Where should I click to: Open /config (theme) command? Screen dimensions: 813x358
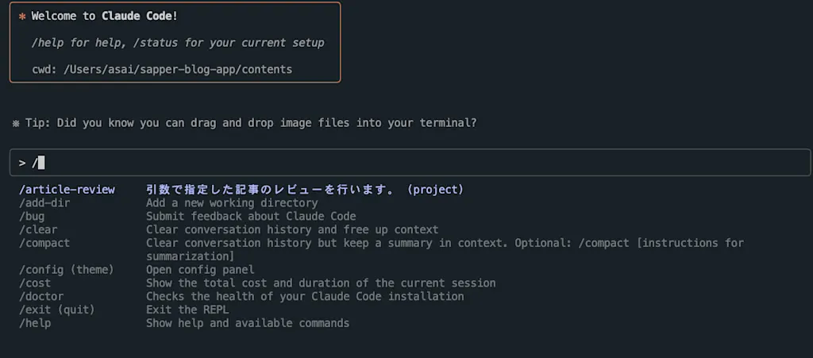[67, 270]
